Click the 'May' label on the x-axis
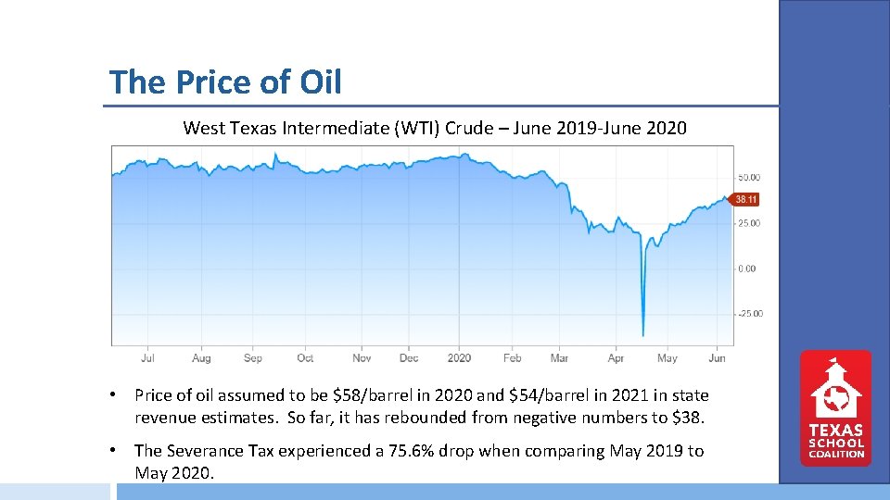This screenshot has height=500, width=890. (x=667, y=358)
